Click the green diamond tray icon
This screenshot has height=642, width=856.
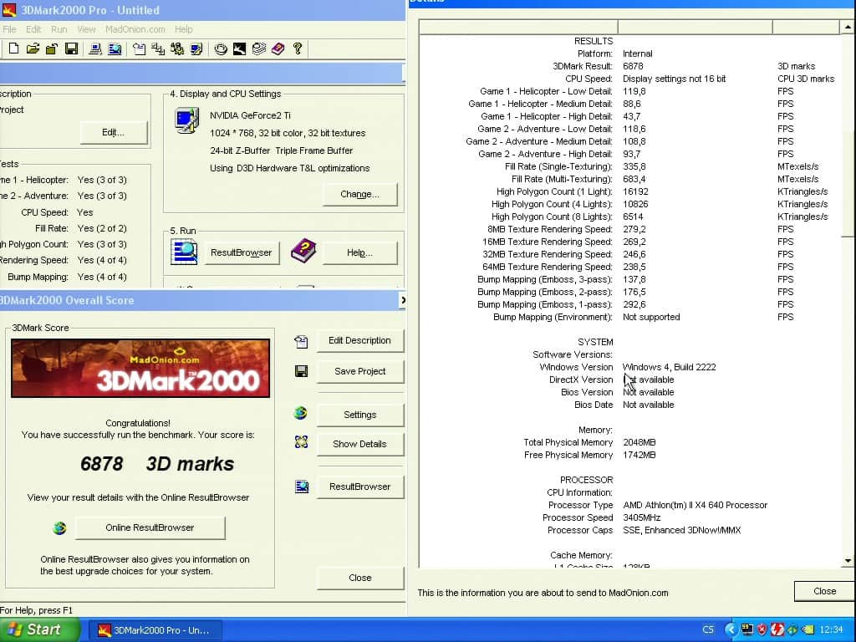click(792, 629)
